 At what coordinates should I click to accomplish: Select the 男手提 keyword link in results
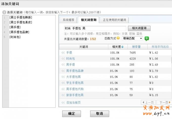coord(71,65)
